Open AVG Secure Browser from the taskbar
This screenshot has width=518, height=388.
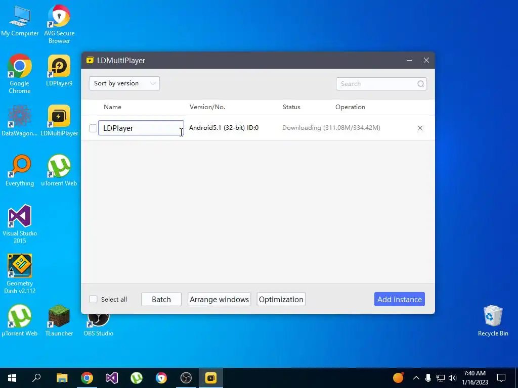tap(161, 378)
